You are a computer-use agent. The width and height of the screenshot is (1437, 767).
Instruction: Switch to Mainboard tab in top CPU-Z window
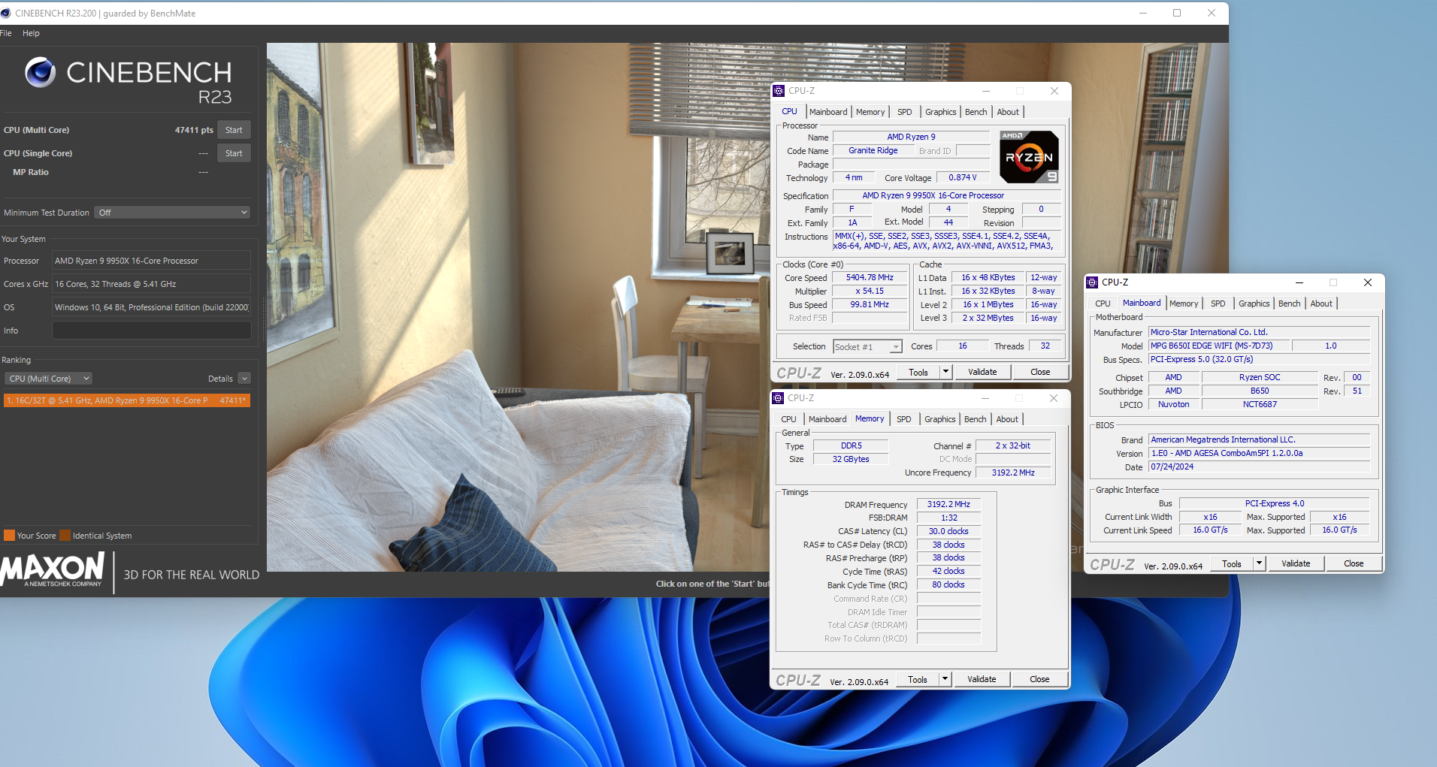828,112
